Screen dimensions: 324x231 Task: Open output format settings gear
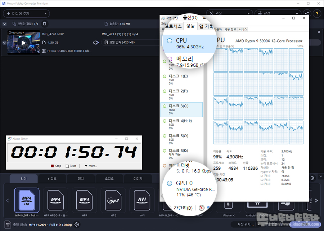coord(77,225)
